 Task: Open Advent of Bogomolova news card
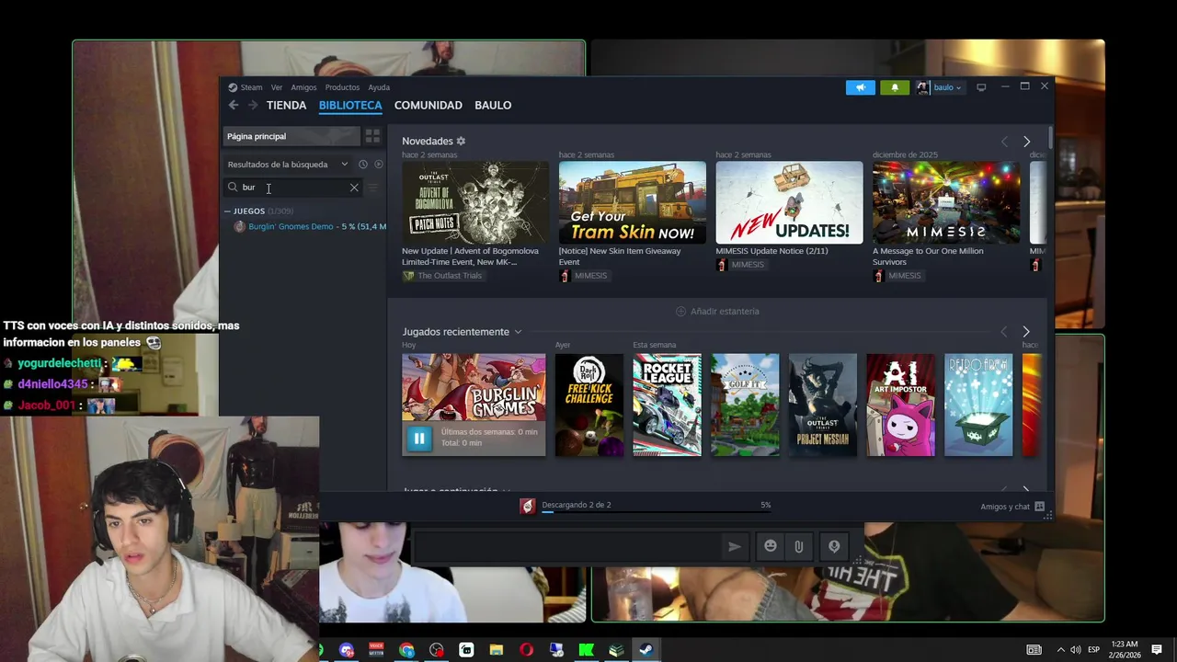point(474,202)
